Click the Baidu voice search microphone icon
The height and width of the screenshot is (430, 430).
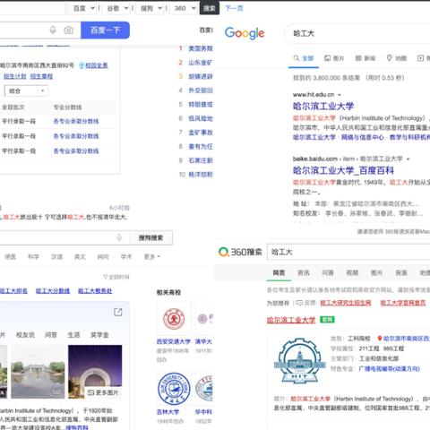[53, 30]
